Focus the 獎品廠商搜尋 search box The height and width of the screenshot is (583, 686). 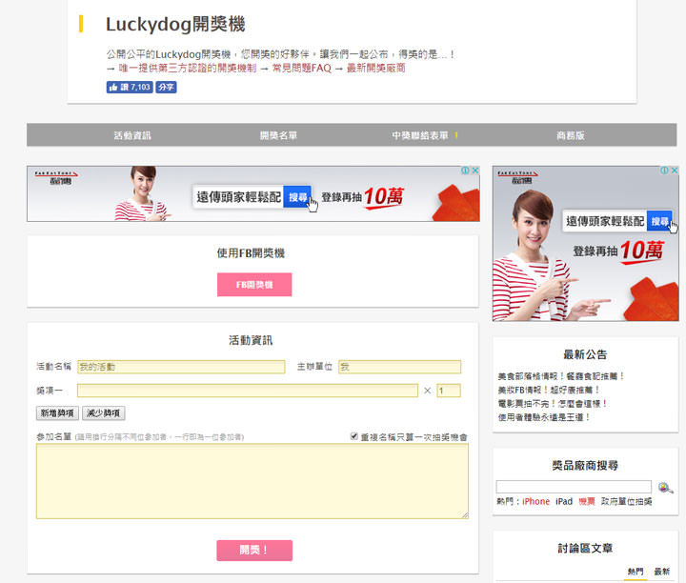tap(574, 487)
